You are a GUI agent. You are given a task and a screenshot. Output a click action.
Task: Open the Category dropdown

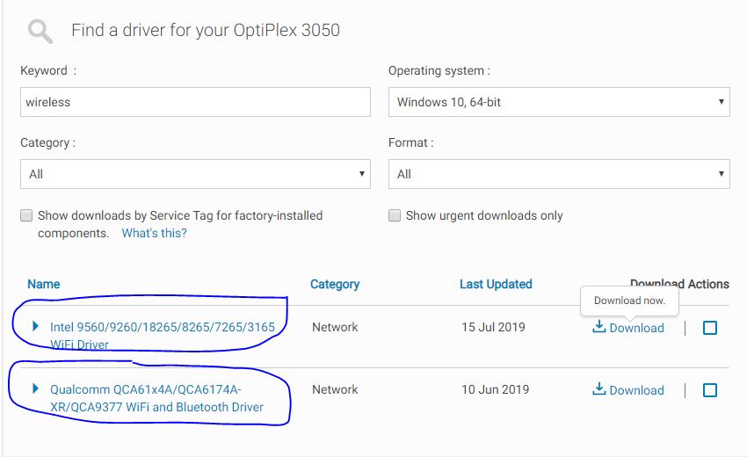point(195,174)
